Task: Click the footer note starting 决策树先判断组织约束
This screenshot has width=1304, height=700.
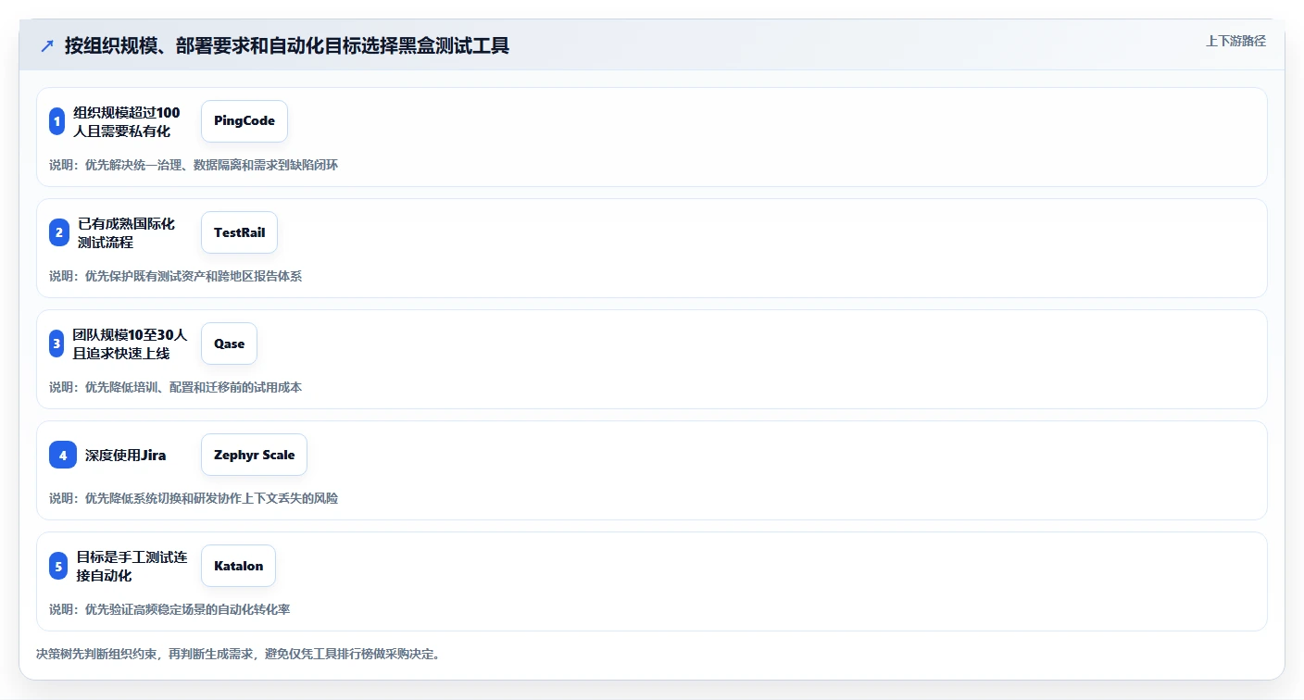Action: (239, 654)
